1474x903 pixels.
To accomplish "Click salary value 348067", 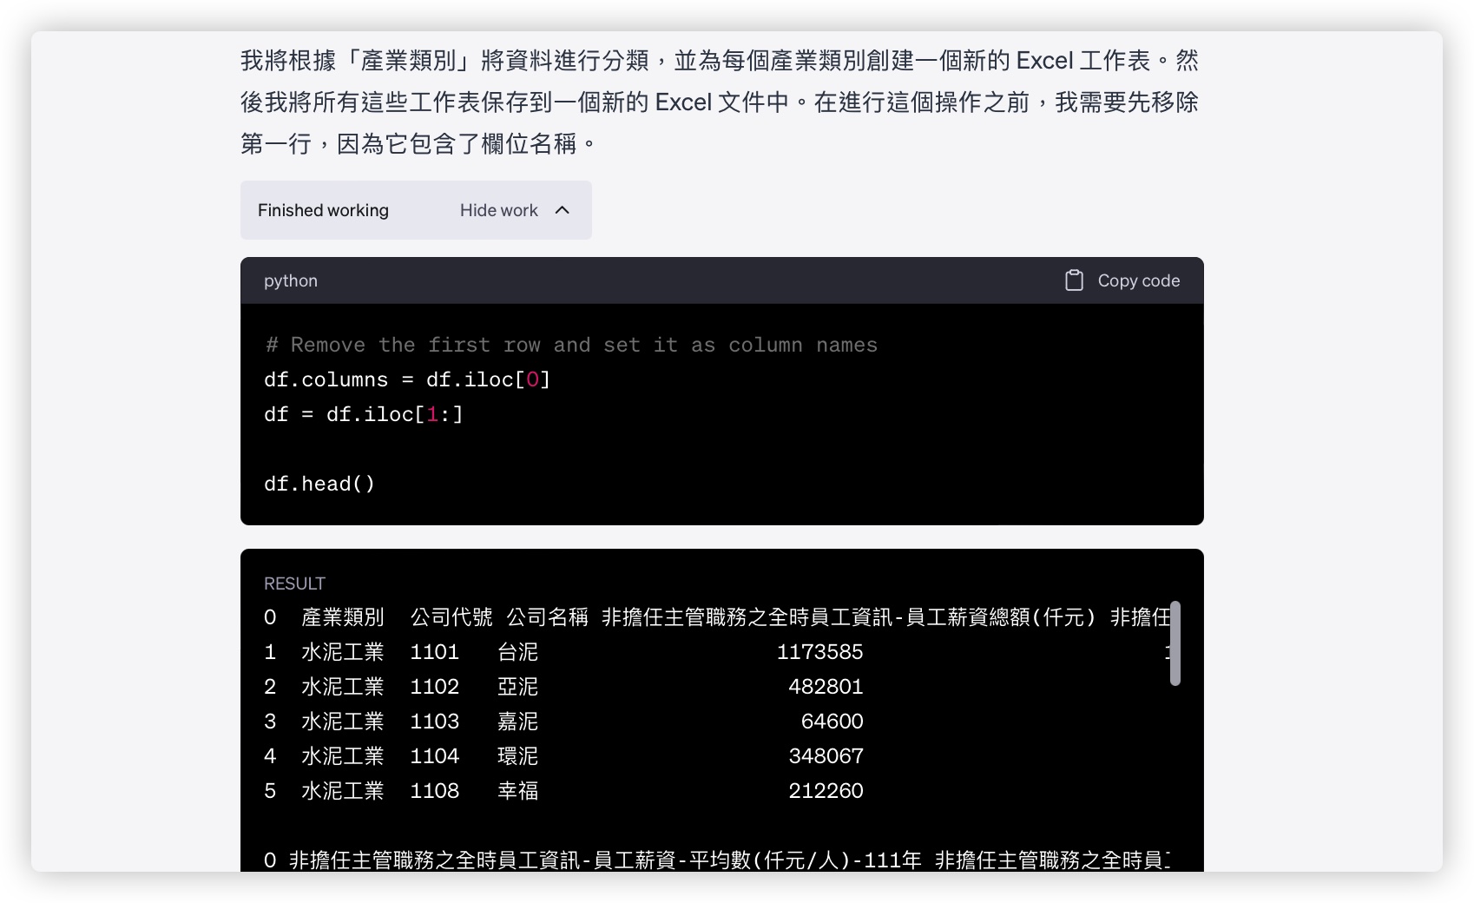I will tap(826, 756).
